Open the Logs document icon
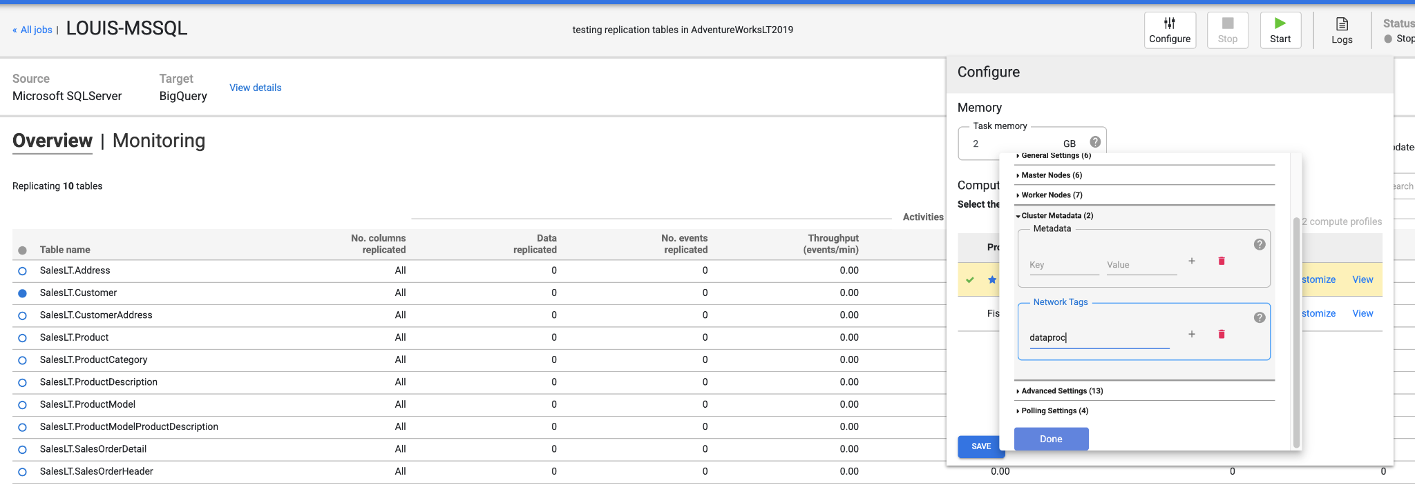1415x485 pixels. click(1342, 24)
